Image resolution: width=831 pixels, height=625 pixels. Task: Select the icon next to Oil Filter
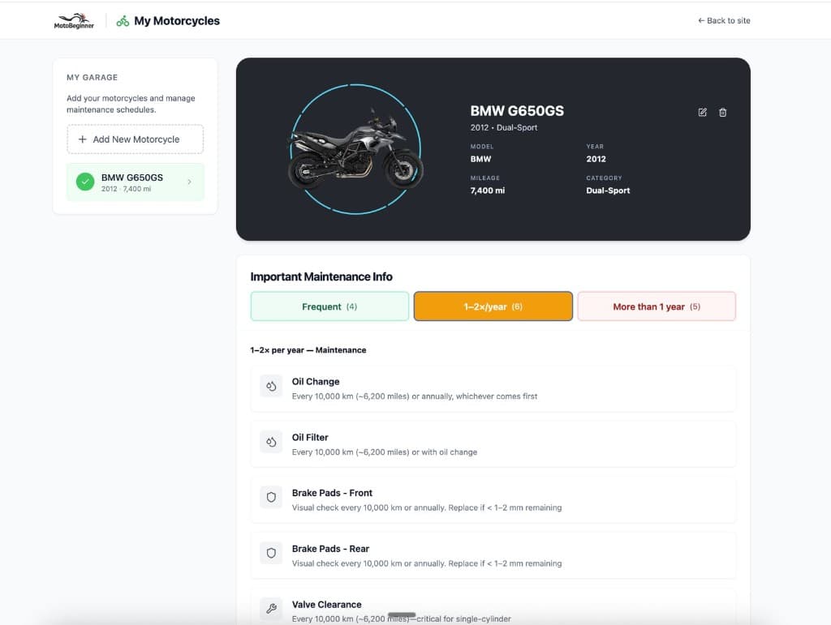pos(271,441)
